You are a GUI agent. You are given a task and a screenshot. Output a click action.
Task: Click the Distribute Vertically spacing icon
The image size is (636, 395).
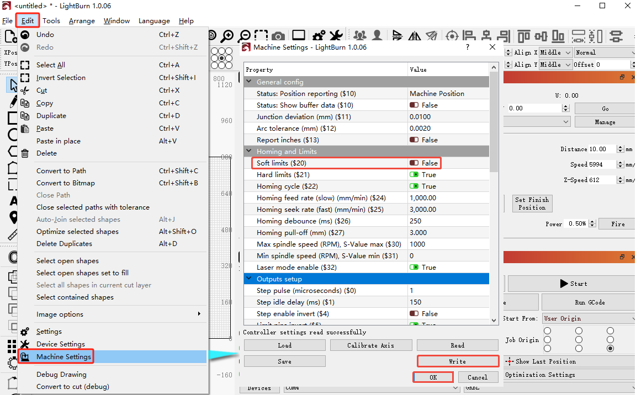click(x=596, y=36)
